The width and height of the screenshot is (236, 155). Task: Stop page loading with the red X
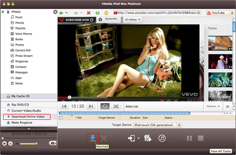[x=88, y=13]
